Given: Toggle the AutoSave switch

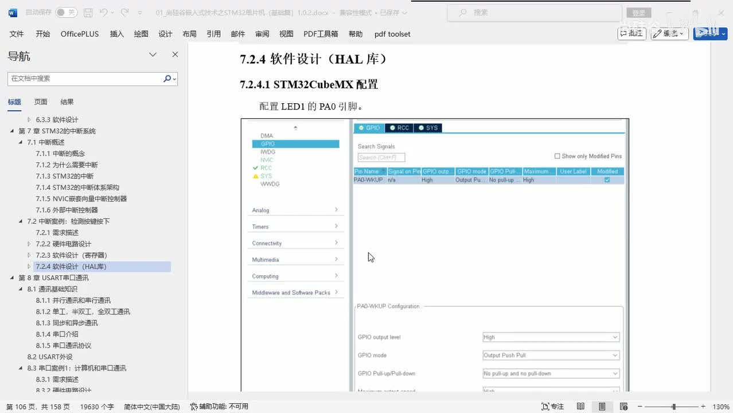Looking at the screenshot, I should 66,12.
